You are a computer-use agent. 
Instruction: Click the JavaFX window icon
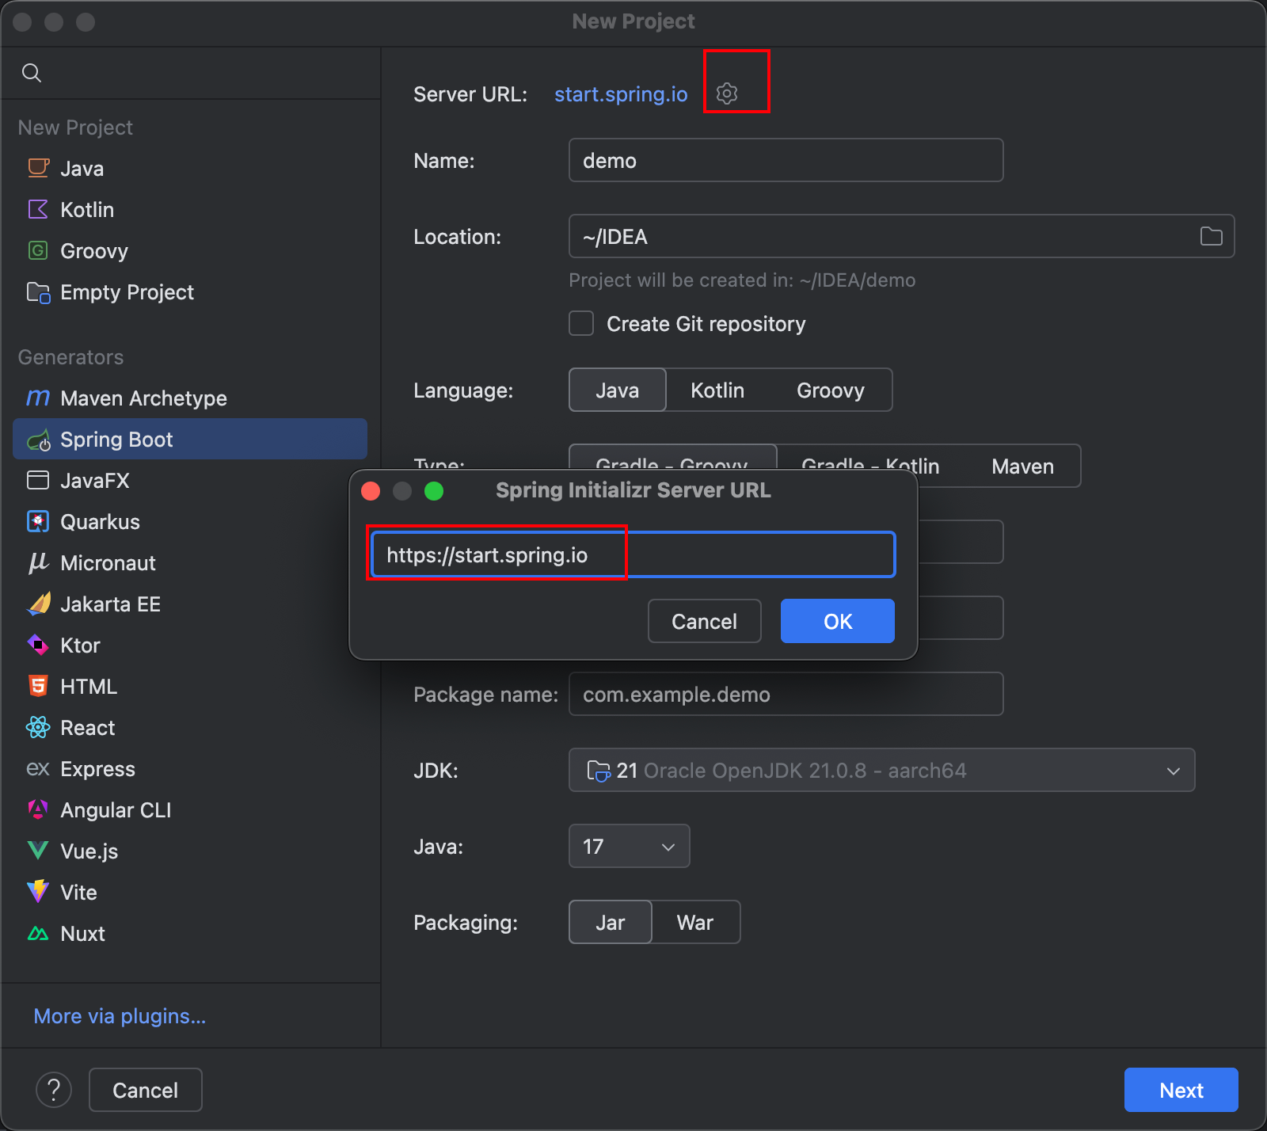click(x=38, y=480)
